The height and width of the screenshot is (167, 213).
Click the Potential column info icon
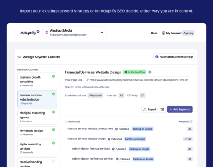(x=191, y=121)
